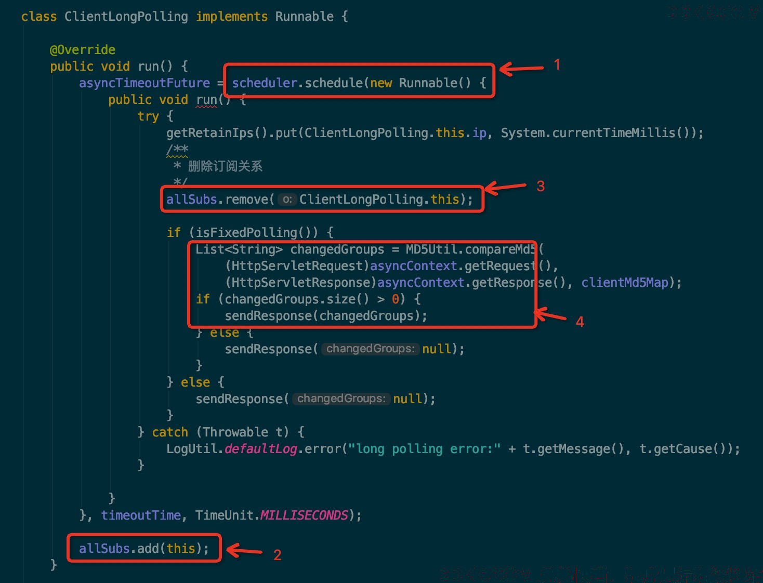This screenshot has width=763, height=583.
Task: Click the 'error' method call on defaultLog
Action: click(x=322, y=449)
